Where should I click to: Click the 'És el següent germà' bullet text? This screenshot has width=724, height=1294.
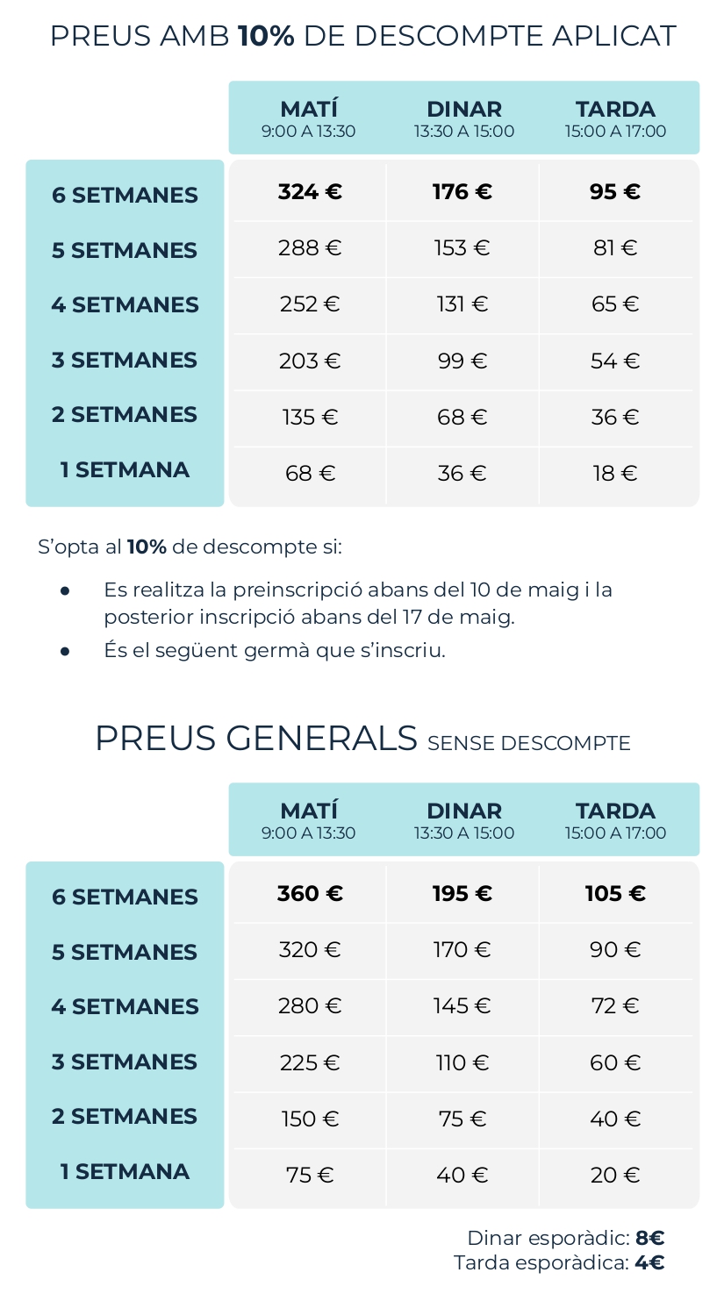point(274,651)
